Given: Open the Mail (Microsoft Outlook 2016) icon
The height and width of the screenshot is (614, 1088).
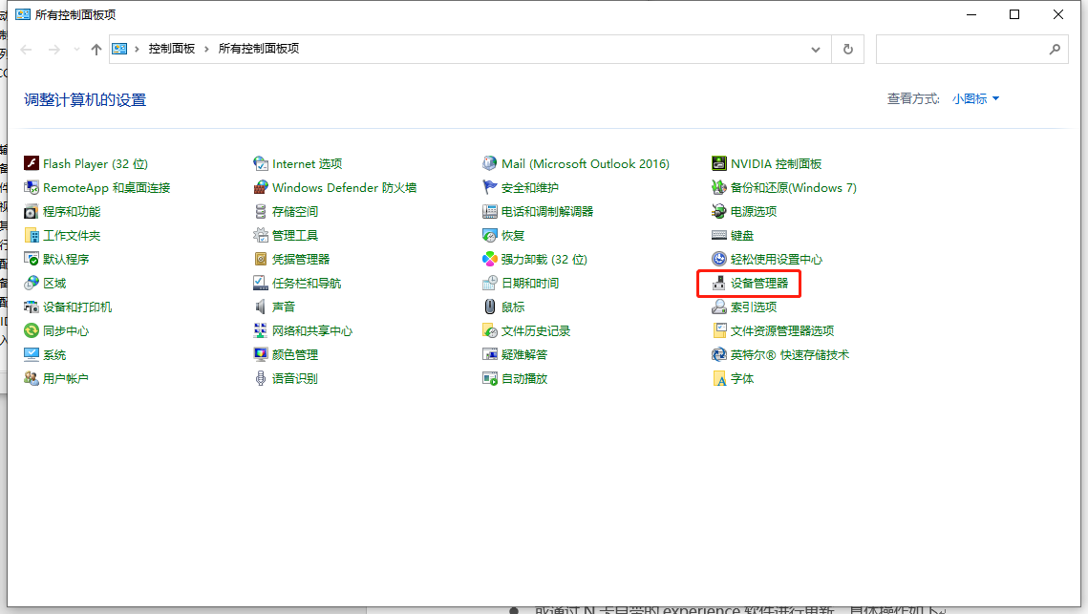Looking at the screenshot, I should (490, 163).
